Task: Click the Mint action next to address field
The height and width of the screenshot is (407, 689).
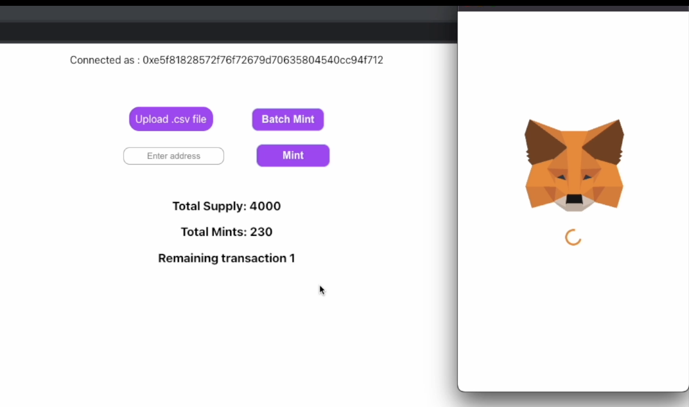Action: coord(293,156)
